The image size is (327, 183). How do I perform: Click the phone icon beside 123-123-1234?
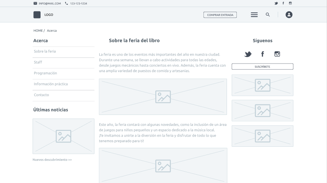pos(66,3)
